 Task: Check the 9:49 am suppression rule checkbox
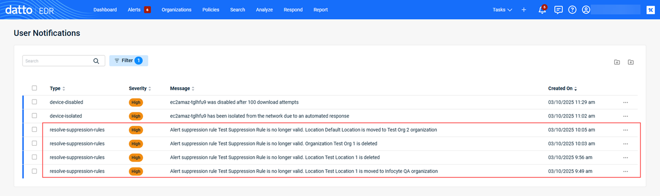34,171
